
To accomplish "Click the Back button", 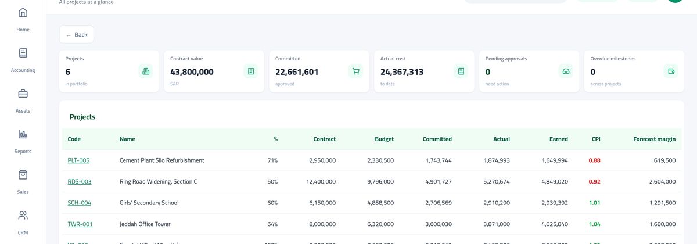I will point(77,35).
